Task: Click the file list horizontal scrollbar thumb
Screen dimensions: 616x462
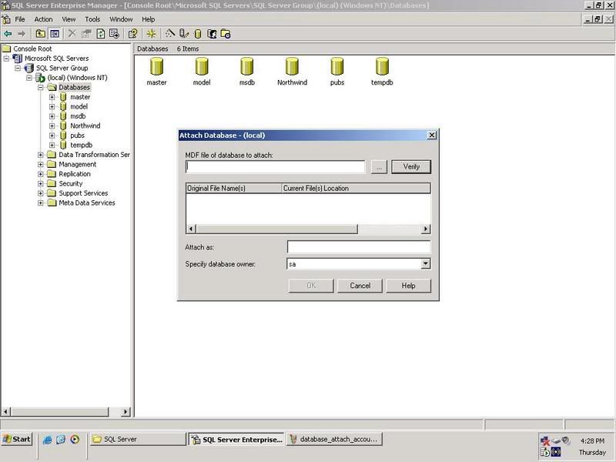Action: [277, 229]
